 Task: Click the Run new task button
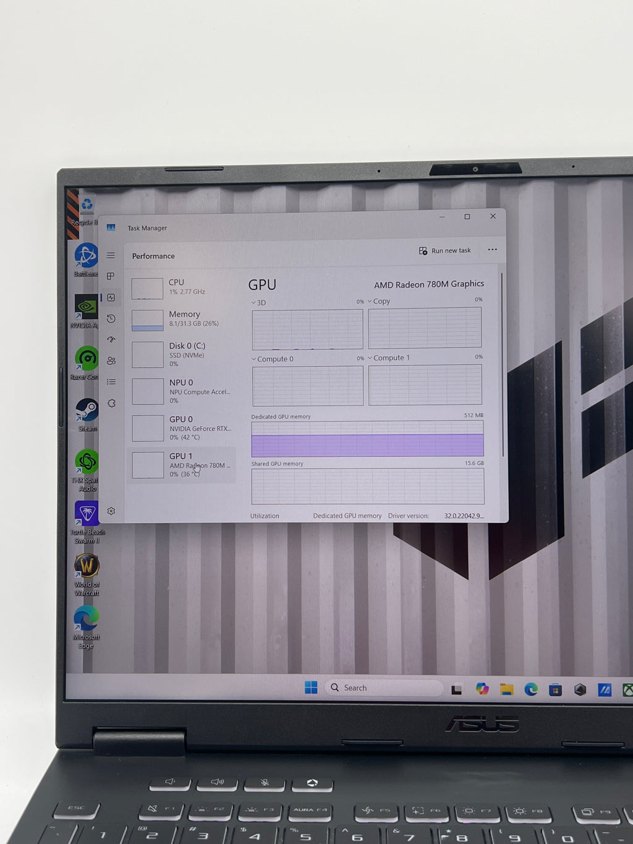[x=445, y=250]
